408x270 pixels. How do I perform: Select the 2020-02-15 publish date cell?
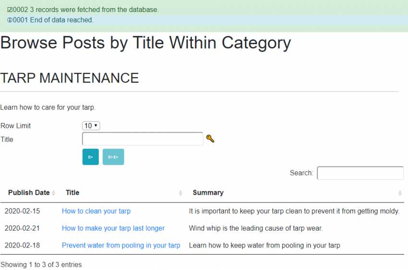click(x=22, y=211)
